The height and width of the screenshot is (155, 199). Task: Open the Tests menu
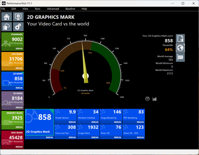tap(37, 9)
